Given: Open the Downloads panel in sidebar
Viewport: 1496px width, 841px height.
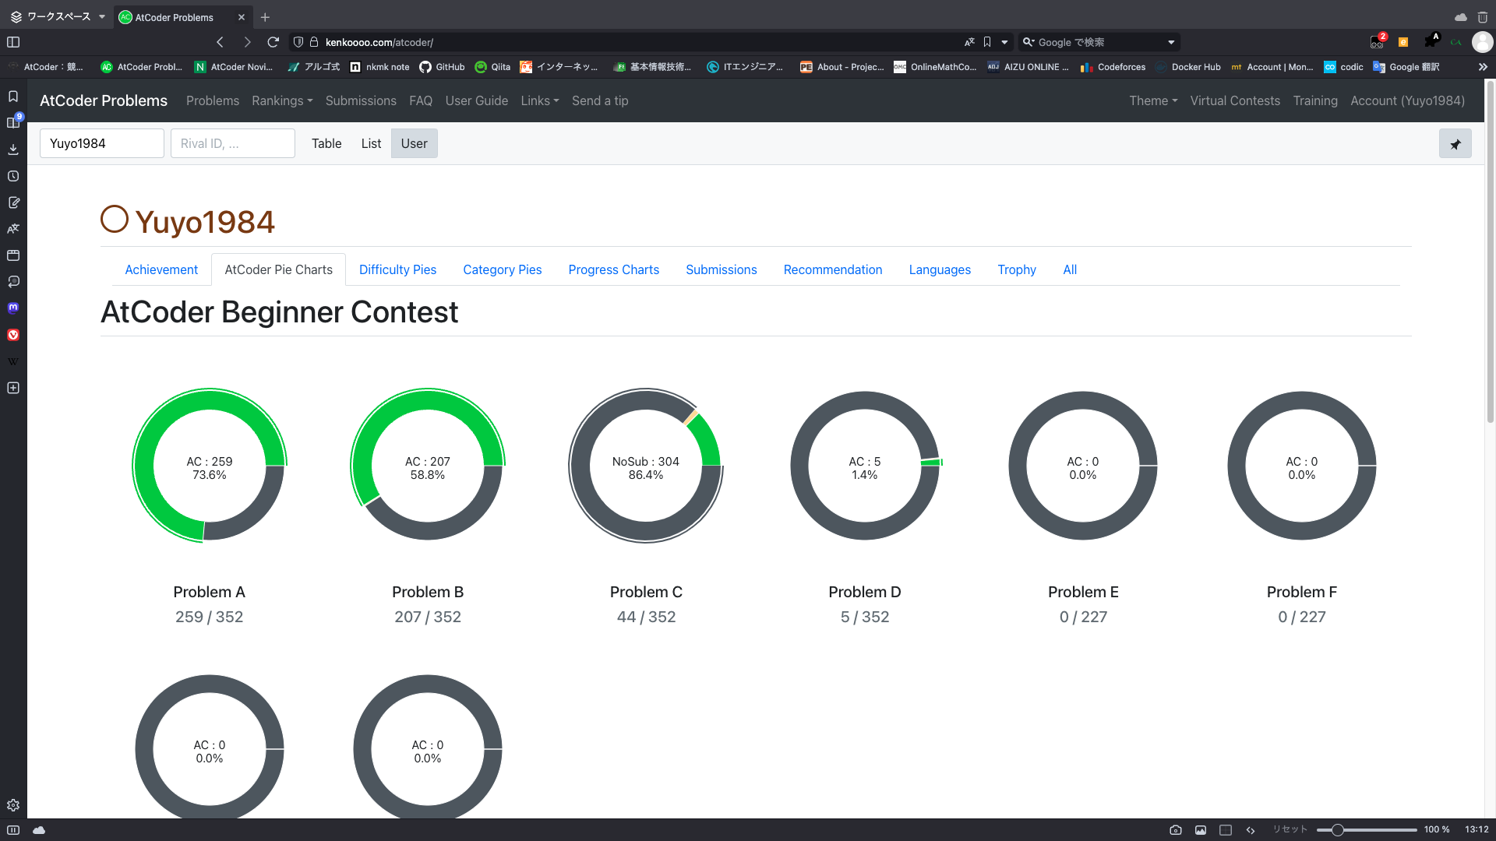Looking at the screenshot, I should point(13,150).
